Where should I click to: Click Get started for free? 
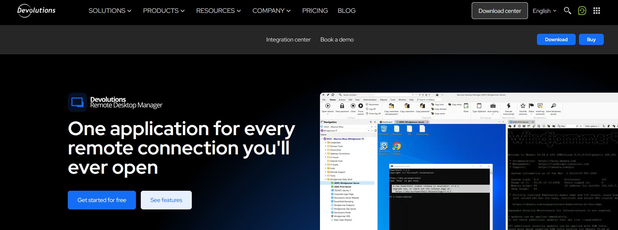pyautogui.click(x=102, y=200)
